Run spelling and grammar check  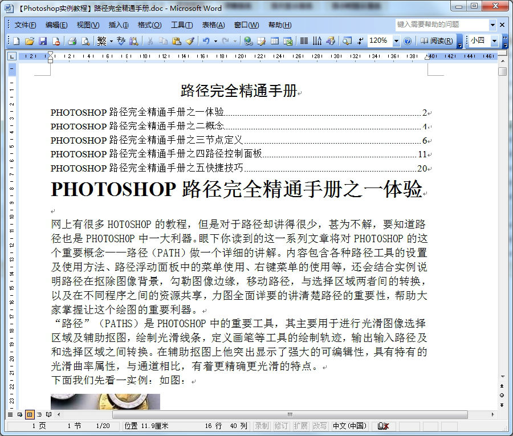tap(121, 41)
